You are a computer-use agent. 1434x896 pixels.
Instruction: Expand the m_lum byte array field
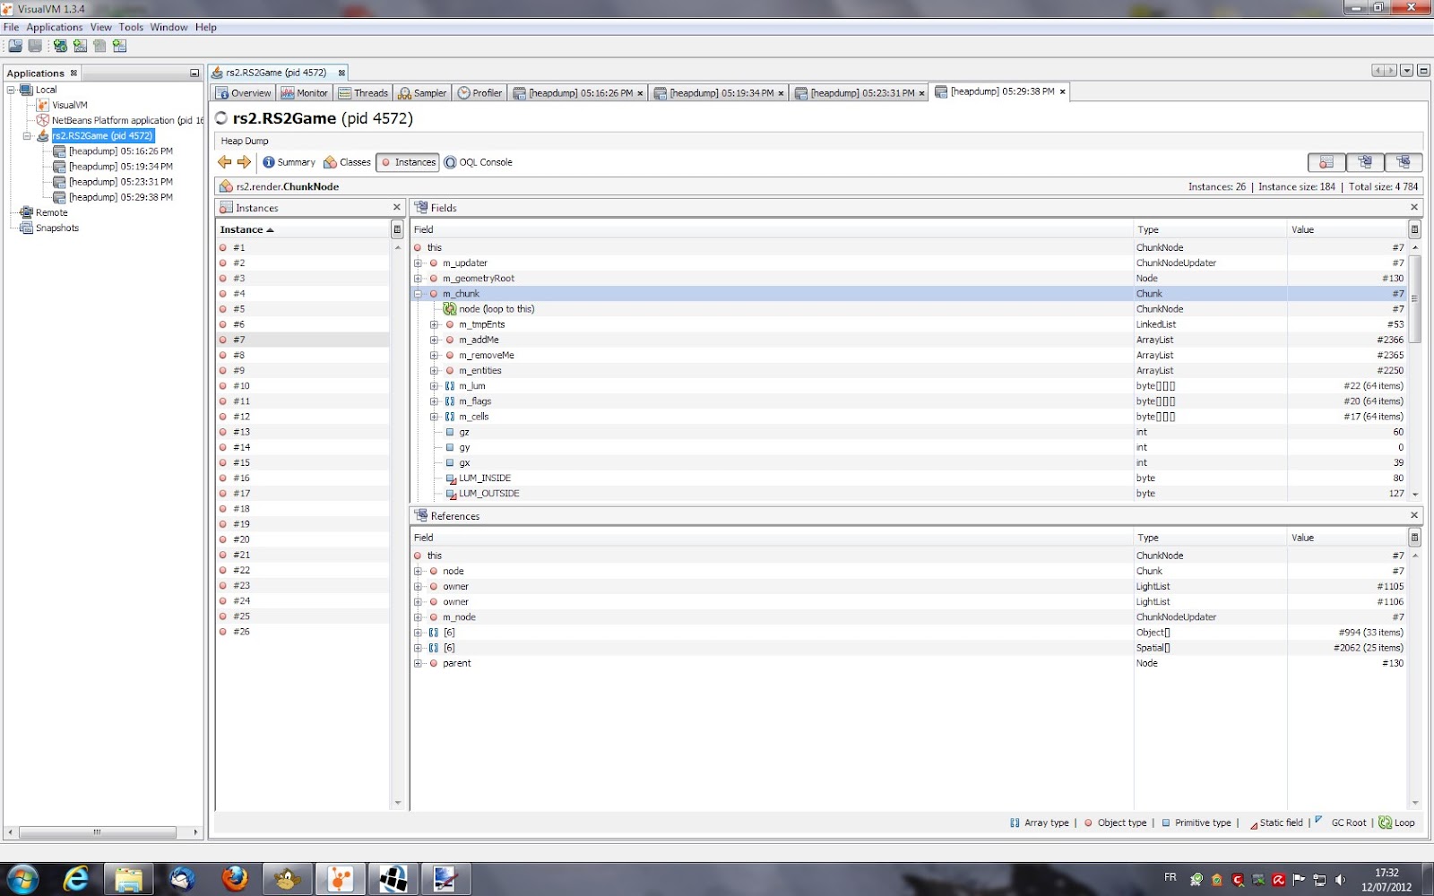(x=434, y=386)
